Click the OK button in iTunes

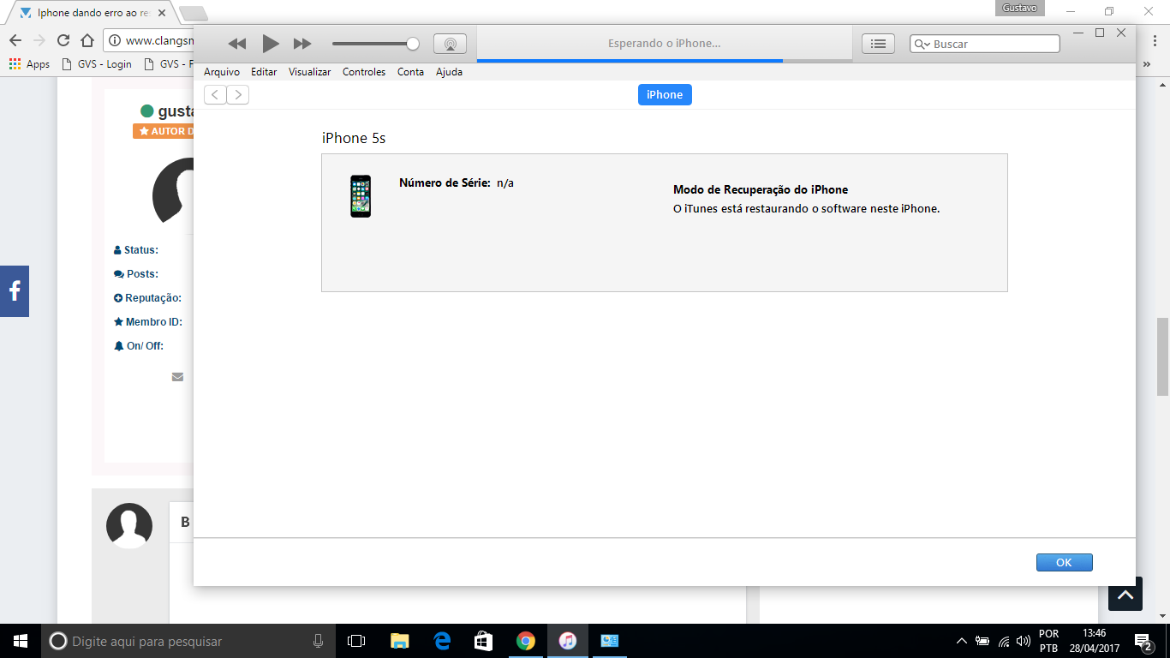point(1064,563)
